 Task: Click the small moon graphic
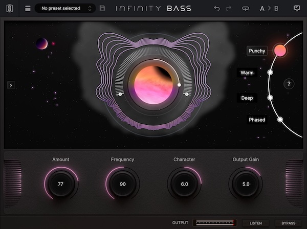pos(42,43)
